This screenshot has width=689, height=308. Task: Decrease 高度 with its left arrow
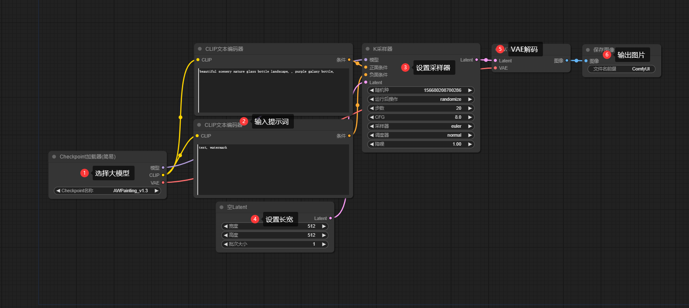click(226, 235)
